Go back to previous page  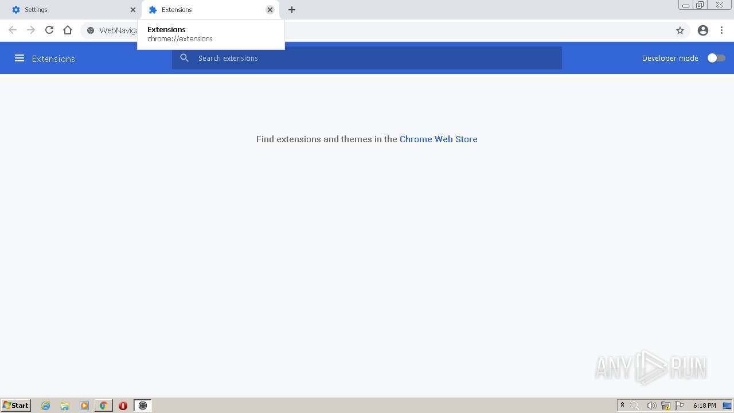tap(13, 30)
